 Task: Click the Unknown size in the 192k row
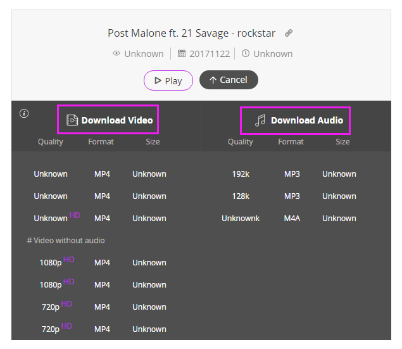point(339,174)
